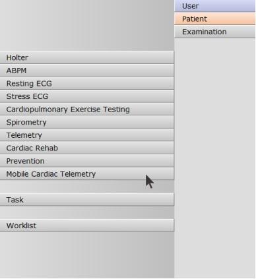The image size is (256, 279).
Task: Select the Patient menu item
Action: click(215, 18)
